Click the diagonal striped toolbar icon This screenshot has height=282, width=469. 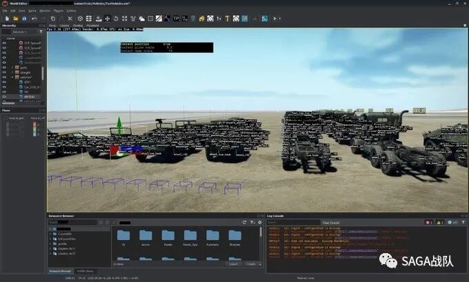(159, 19)
